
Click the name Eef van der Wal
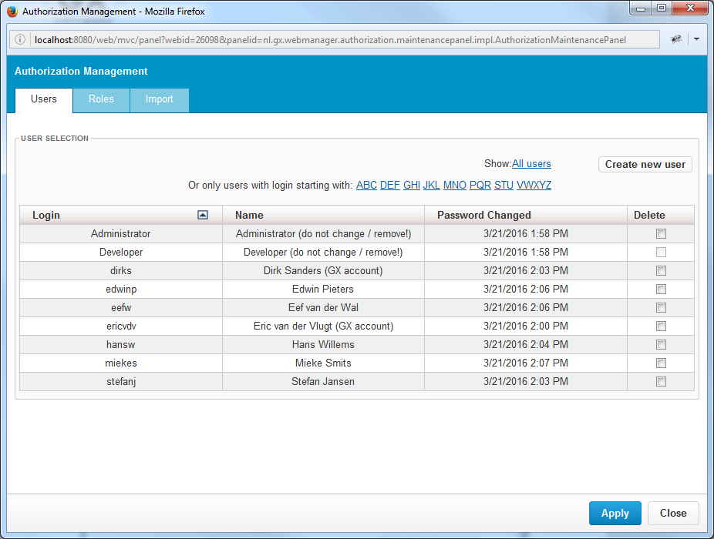323,307
